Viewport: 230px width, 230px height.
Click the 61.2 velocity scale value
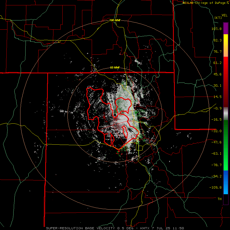217,63
